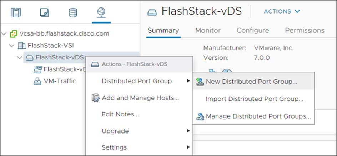Collapse the FlashStack-VSI datacenter node
This screenshot has width=337, height=156.
click(x=12, y=46)
